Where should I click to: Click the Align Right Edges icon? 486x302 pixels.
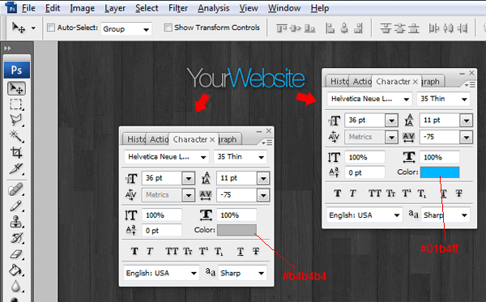coord(358,28)
